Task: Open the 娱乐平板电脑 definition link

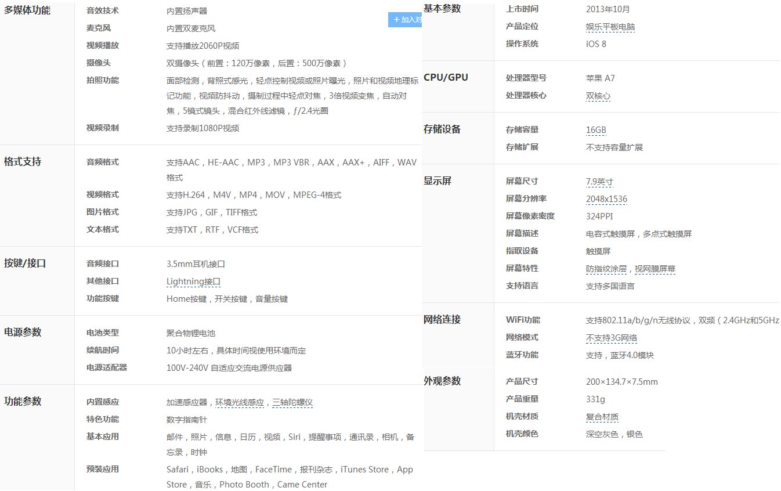Action: pos(610,26)
